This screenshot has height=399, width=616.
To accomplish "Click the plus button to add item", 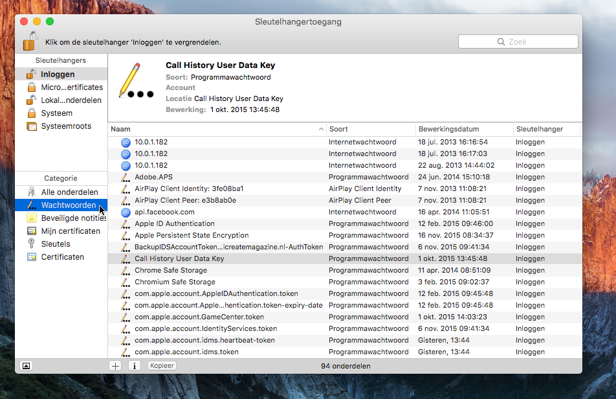I will tap(116, 365).
